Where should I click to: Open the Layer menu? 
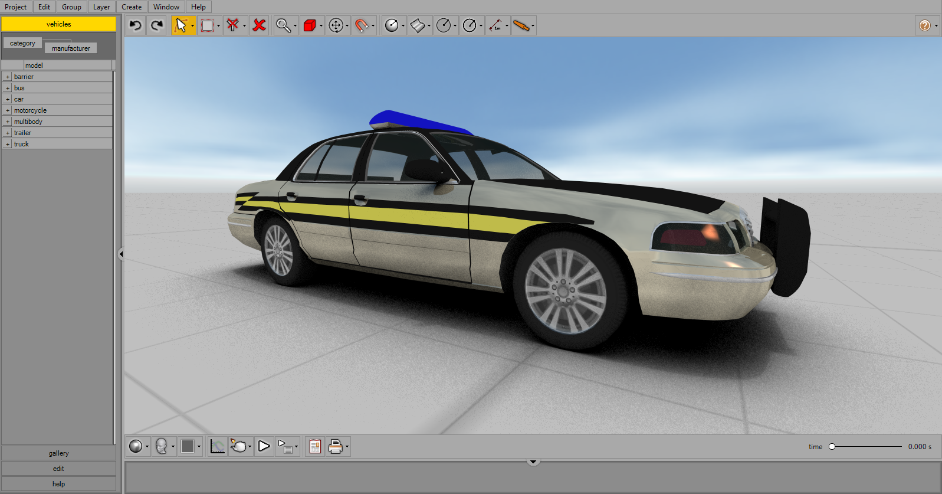[x=101, y=7]
